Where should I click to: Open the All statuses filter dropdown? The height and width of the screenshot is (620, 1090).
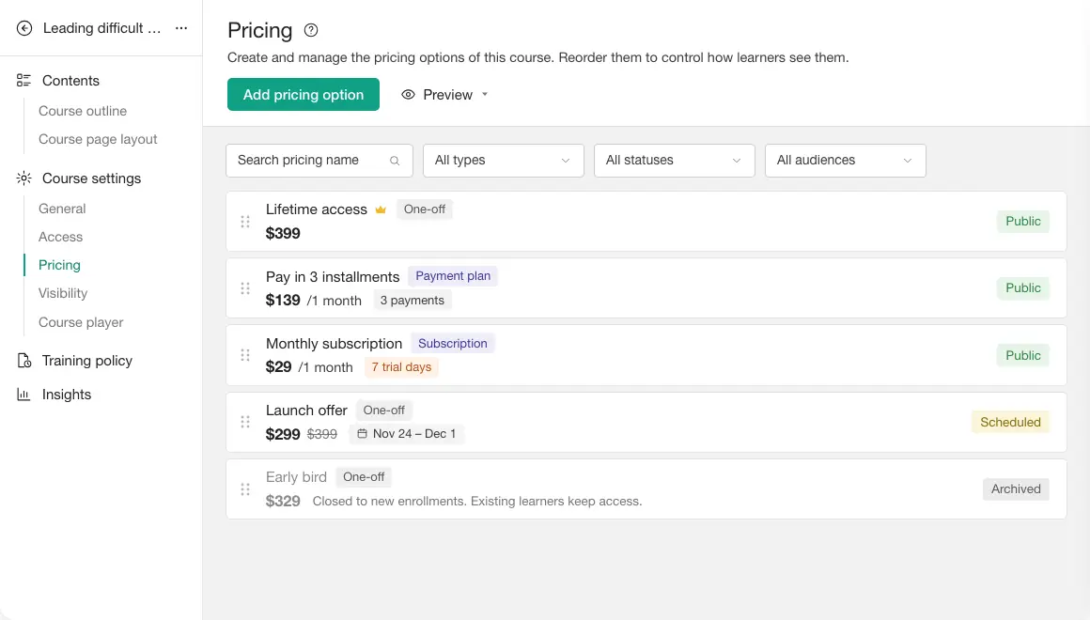tap(675, 161)
